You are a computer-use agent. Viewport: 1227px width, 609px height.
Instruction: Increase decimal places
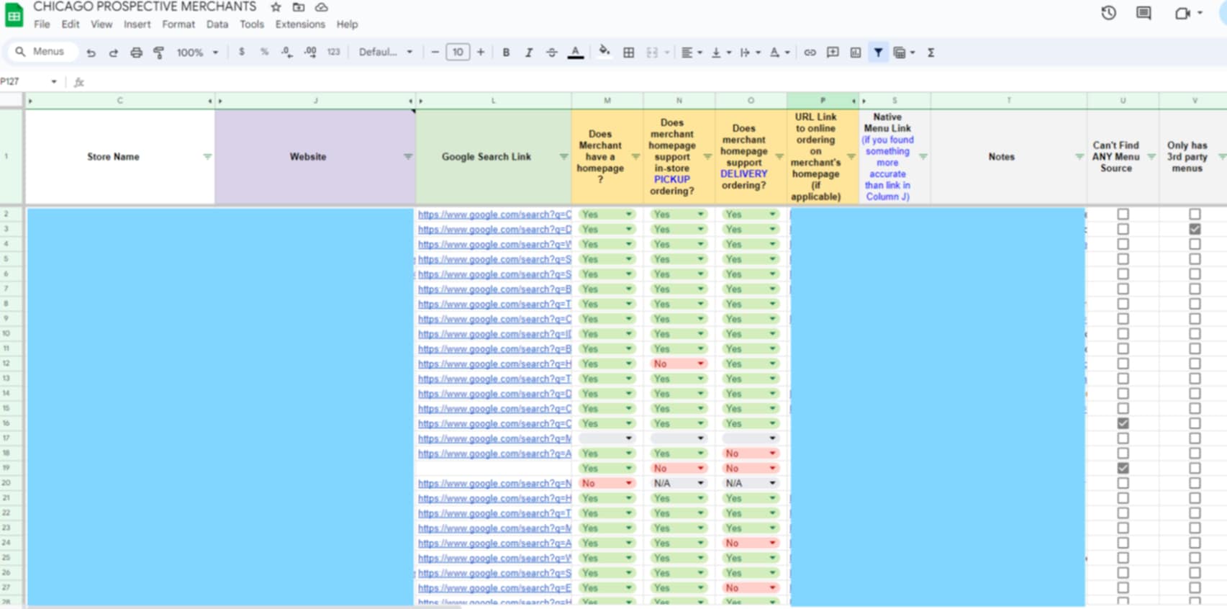coord(310,52)
